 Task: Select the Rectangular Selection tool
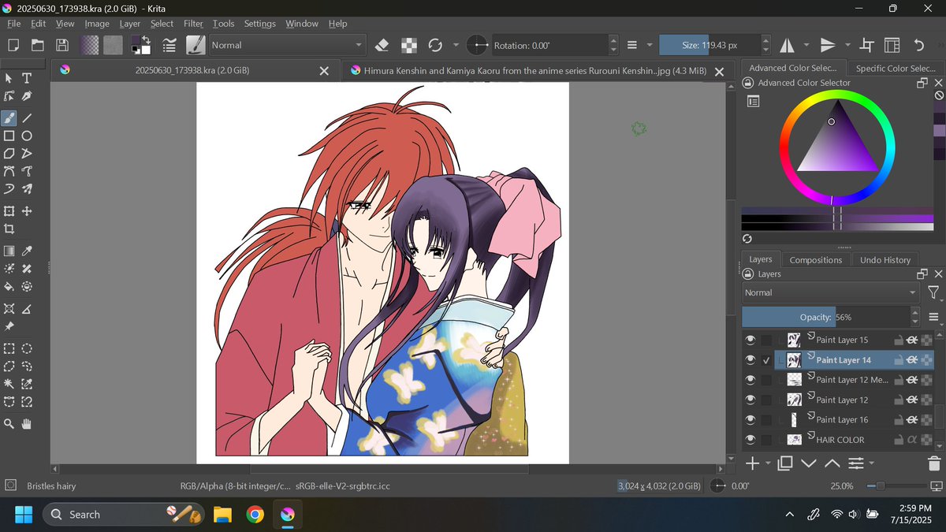9,348
